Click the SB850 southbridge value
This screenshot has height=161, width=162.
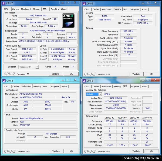coord(48,105)
